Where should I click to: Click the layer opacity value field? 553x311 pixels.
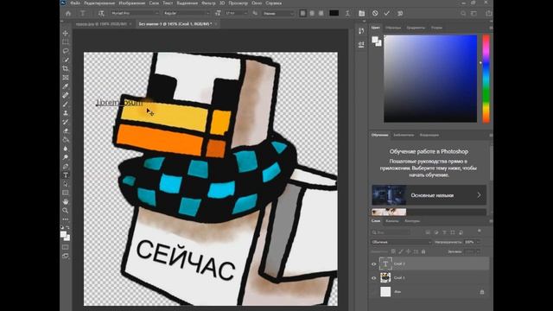(469, 242)
